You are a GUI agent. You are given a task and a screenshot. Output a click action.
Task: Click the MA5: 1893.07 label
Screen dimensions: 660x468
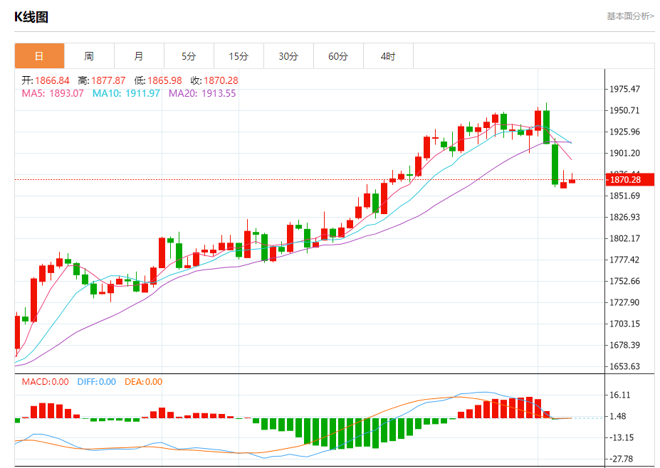[x=53, y=93]
